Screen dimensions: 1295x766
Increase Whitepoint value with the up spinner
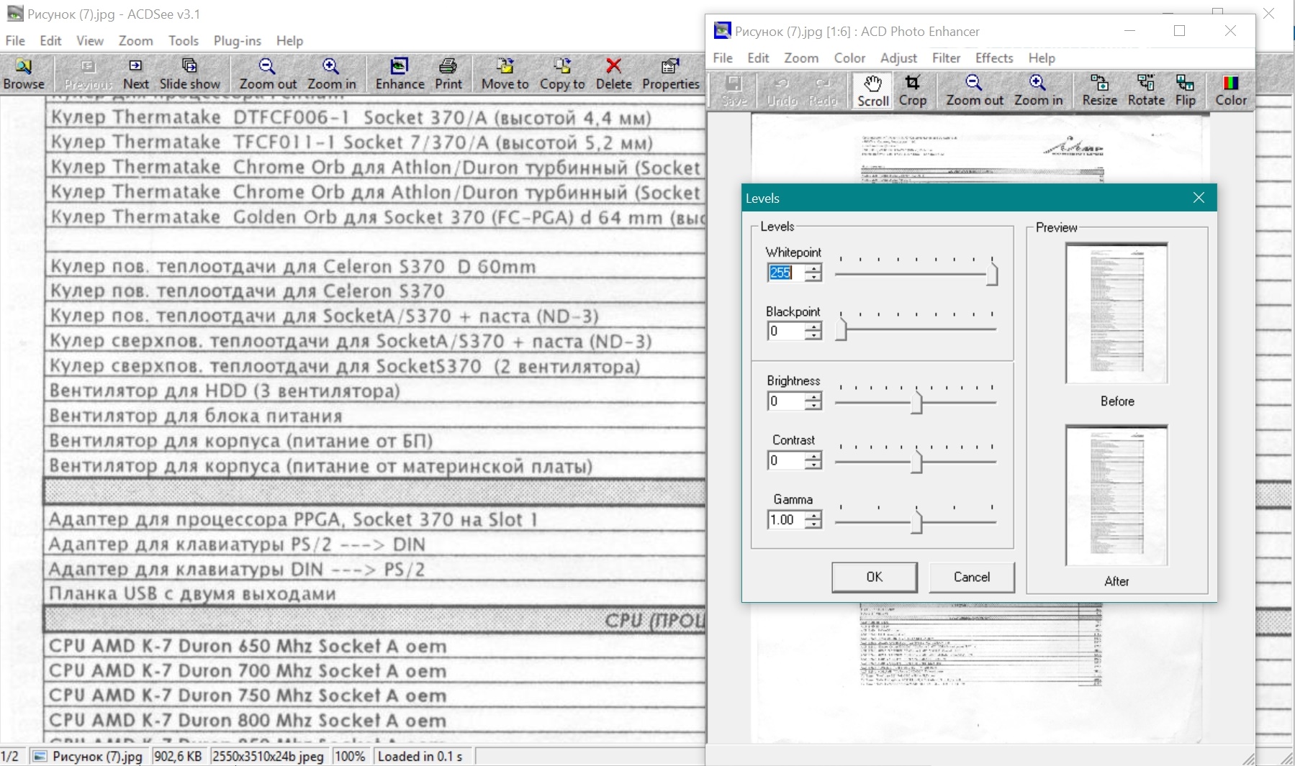(x=813, y=268)
